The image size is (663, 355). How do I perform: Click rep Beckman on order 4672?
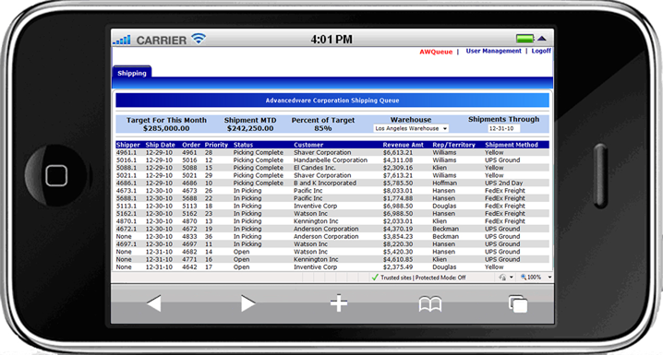445,229
